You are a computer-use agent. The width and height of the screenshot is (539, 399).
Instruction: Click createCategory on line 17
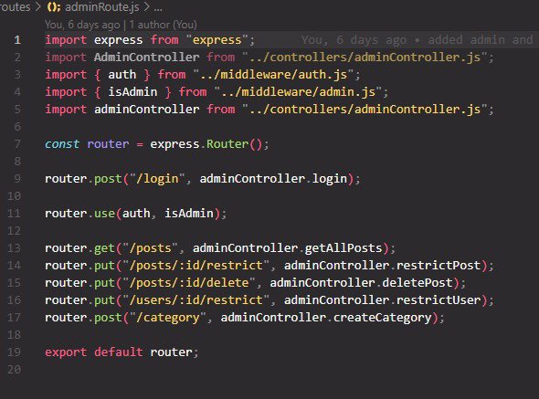pos(382,318)
